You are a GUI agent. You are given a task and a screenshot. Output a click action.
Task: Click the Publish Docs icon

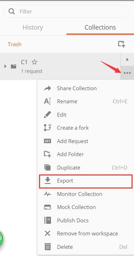[47, 220]
